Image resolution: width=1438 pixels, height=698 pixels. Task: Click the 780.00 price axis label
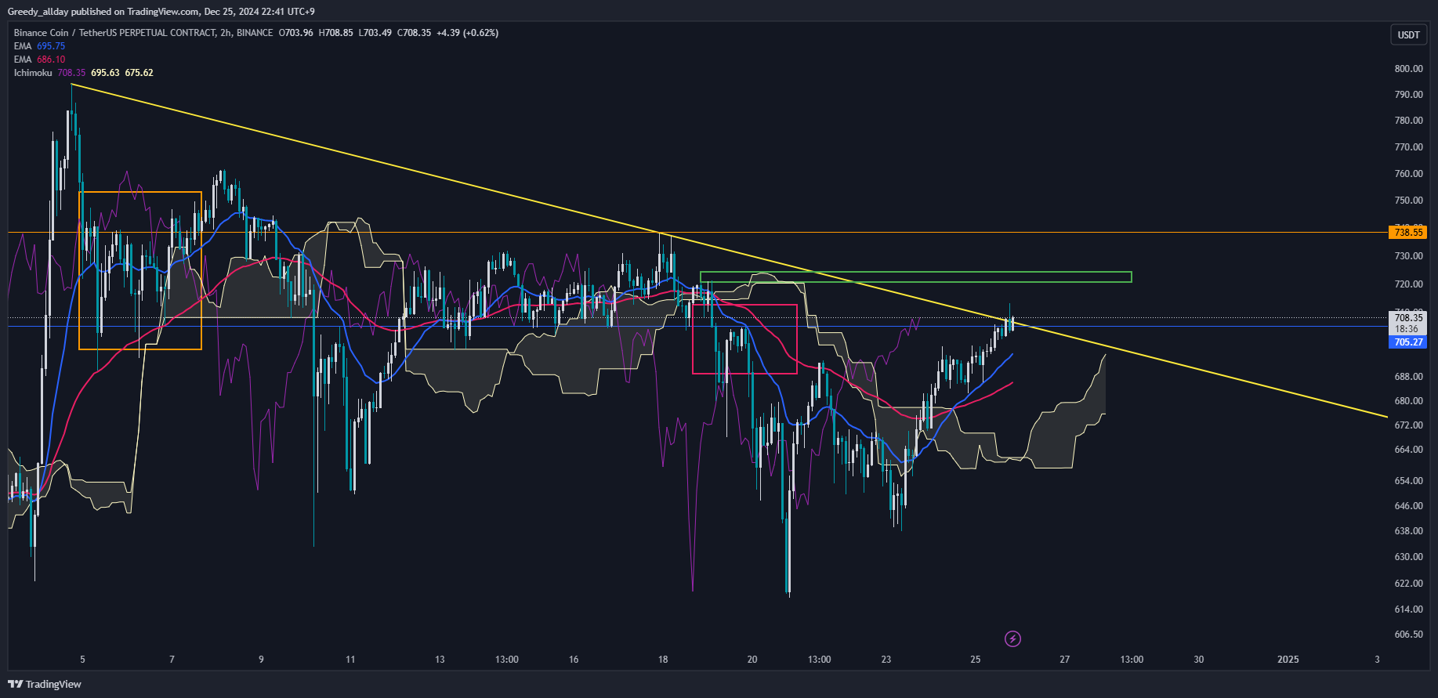[x=1408, y=121]
